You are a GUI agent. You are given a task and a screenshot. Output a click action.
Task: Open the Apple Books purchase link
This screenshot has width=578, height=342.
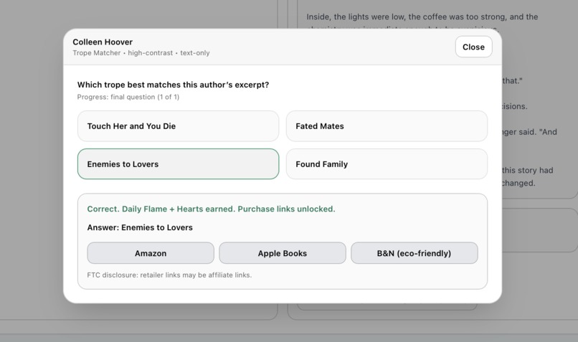(283, 253)
